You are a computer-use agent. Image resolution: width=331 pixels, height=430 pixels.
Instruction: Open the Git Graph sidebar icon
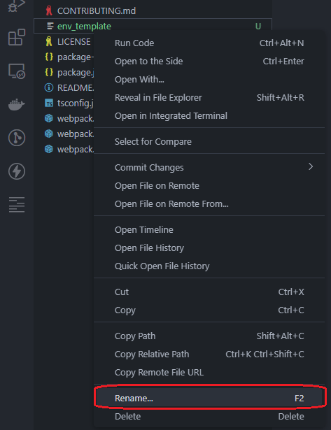(x=17, y=138)
